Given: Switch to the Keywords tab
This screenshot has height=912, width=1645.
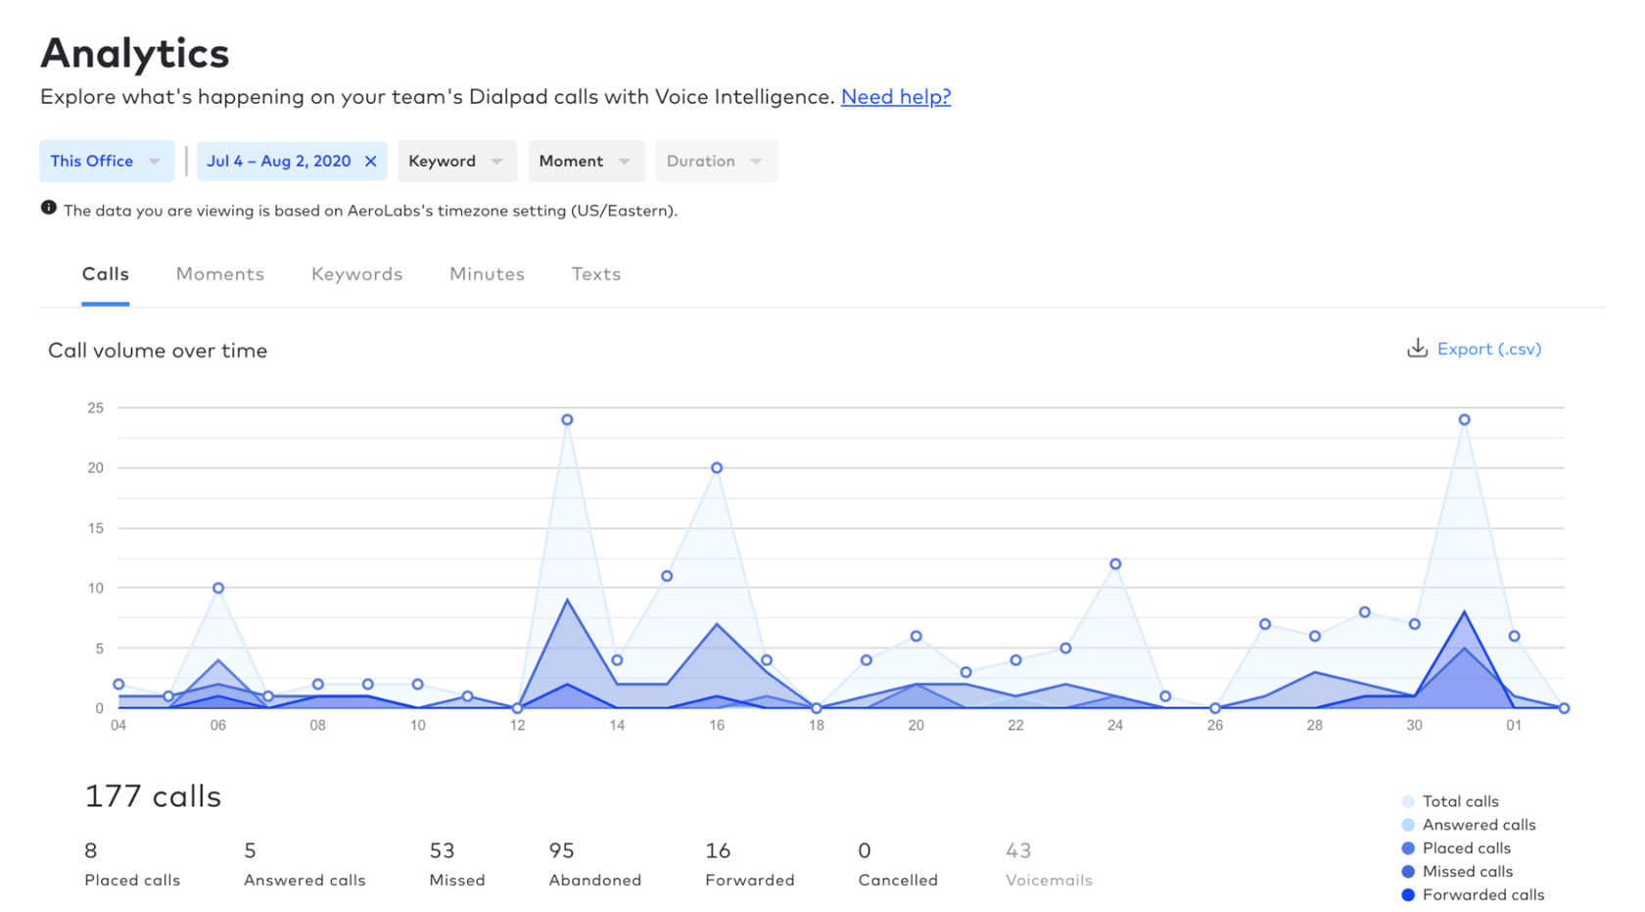Looking at the screenshot, I should (357, 274).
